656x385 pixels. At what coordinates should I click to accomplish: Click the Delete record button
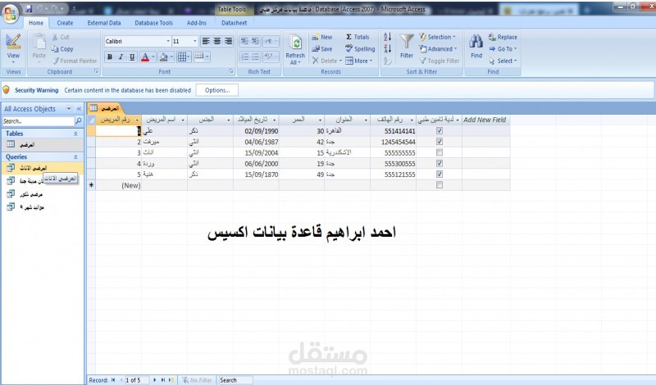[x=326, y=61]
